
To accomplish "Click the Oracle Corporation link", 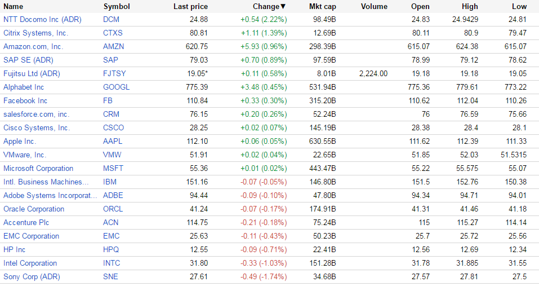I will (34, 209).
